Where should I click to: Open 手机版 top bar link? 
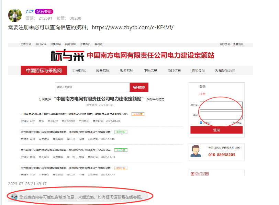(x=99, y=44)
